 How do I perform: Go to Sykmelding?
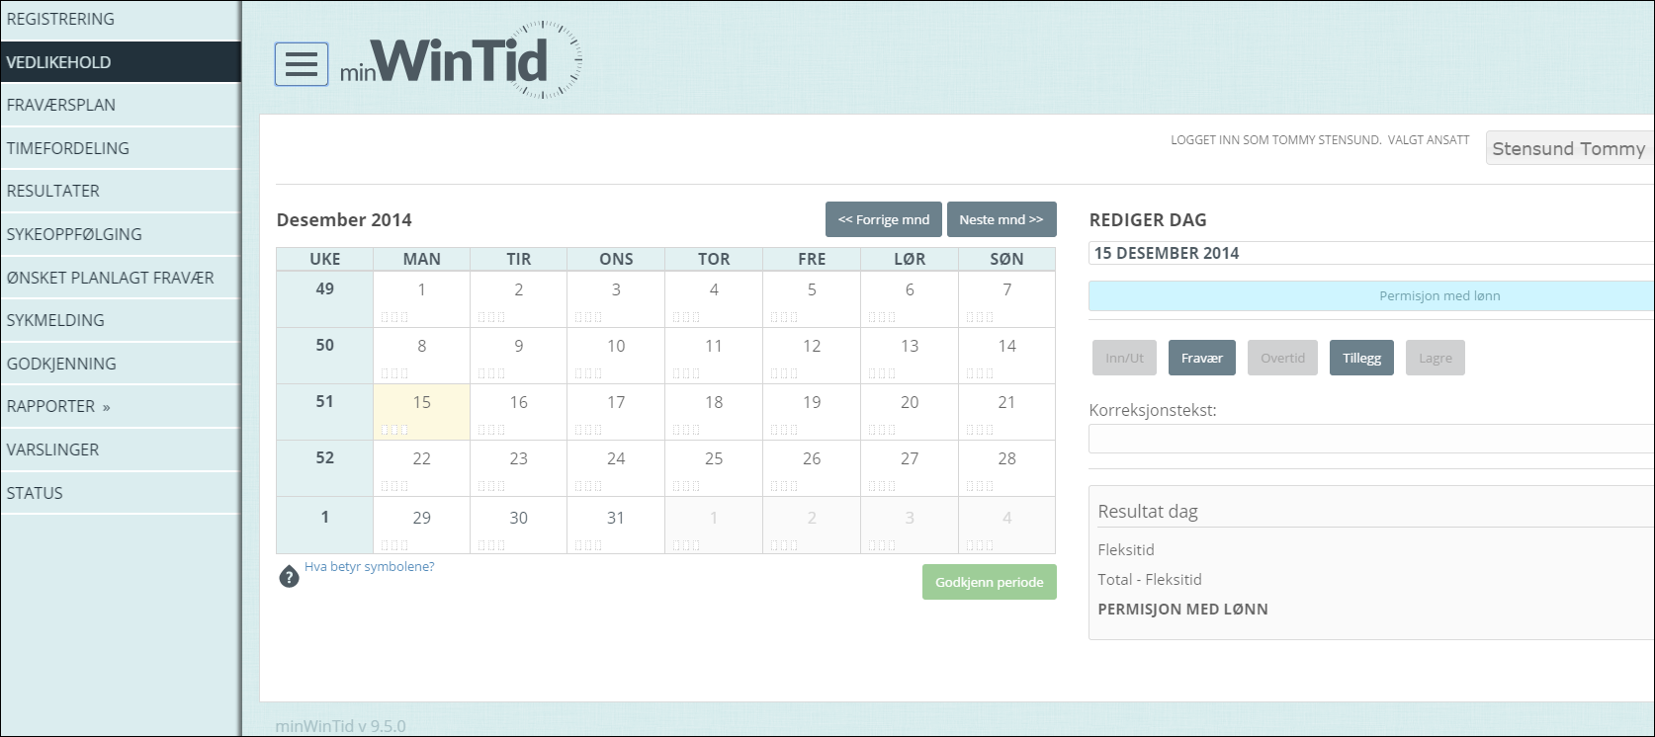coord(121,320)
